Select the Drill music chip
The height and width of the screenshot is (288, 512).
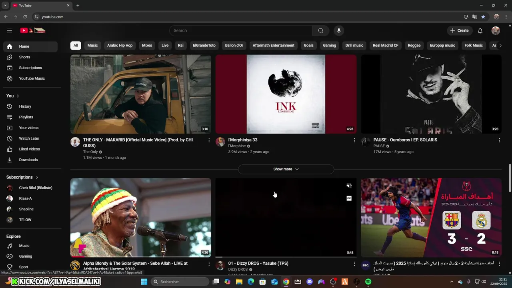click(354, 46)
